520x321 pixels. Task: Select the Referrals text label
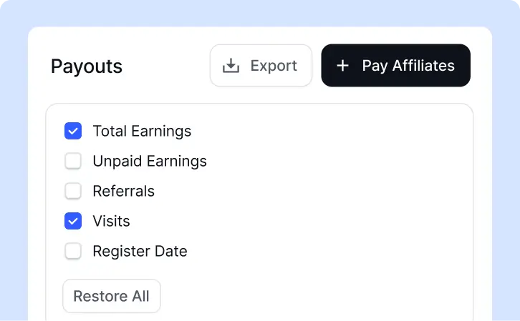tap(124, 191)
